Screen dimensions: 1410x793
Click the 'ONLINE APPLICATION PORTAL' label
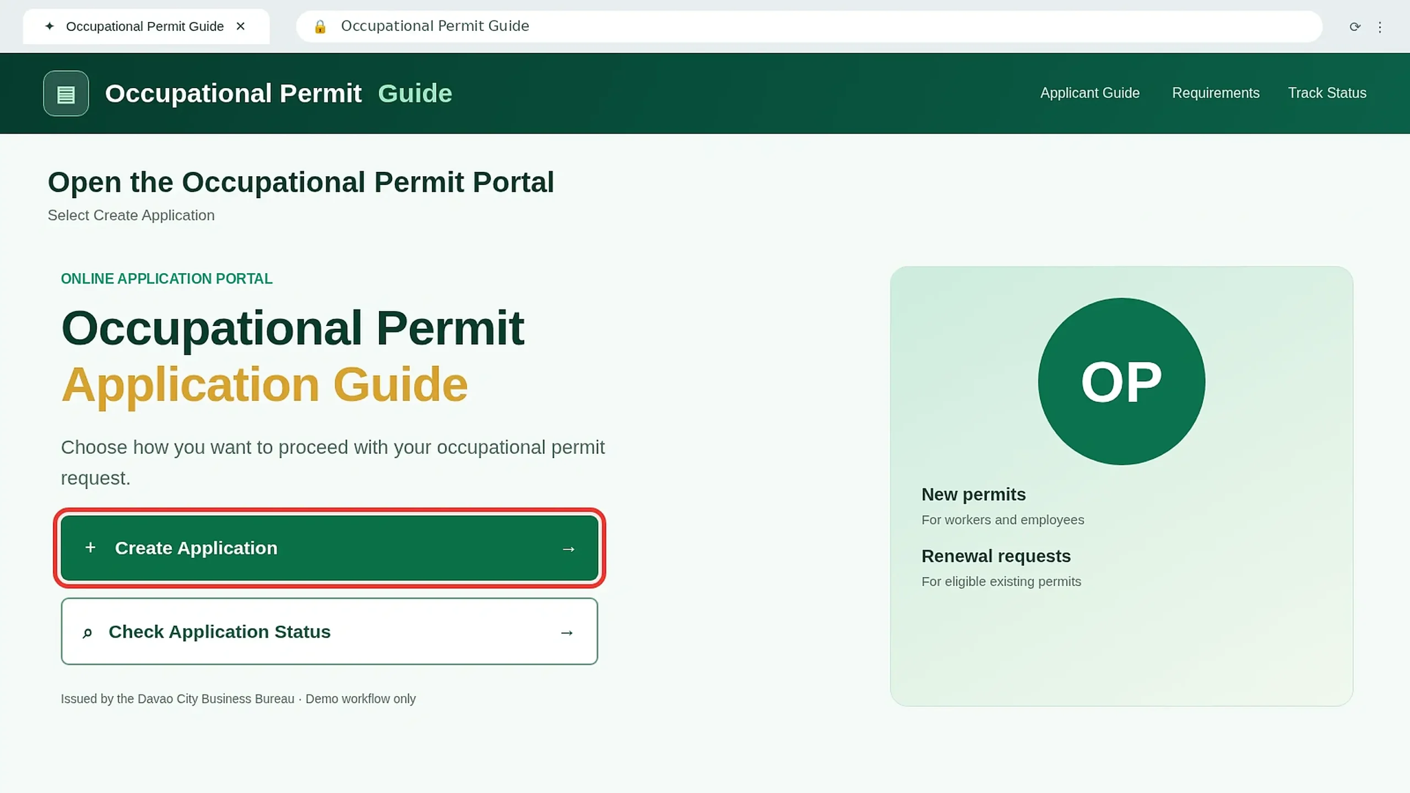pos(166,279)
